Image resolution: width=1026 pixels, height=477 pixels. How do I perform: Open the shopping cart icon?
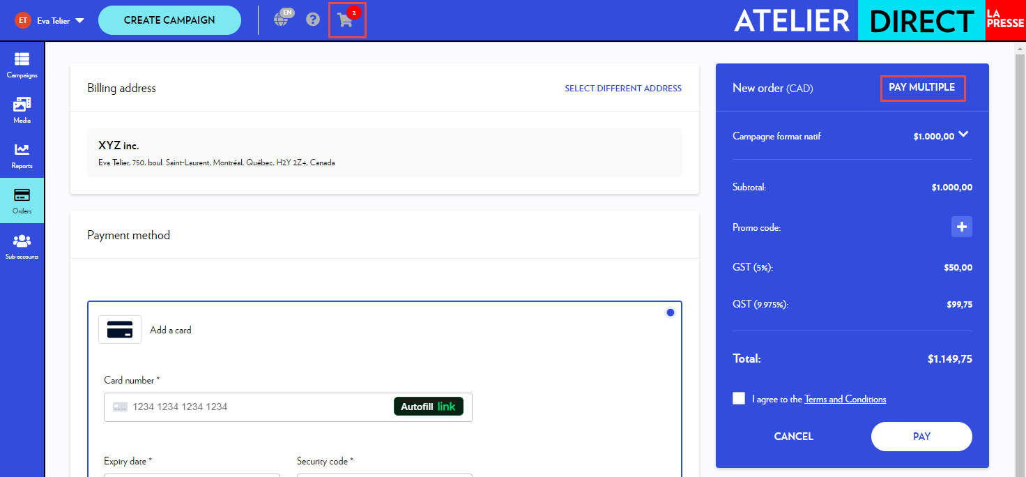[346, 20]
